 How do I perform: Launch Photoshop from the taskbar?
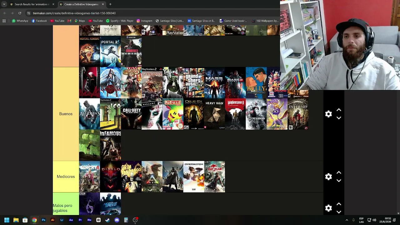click(43, 220)
